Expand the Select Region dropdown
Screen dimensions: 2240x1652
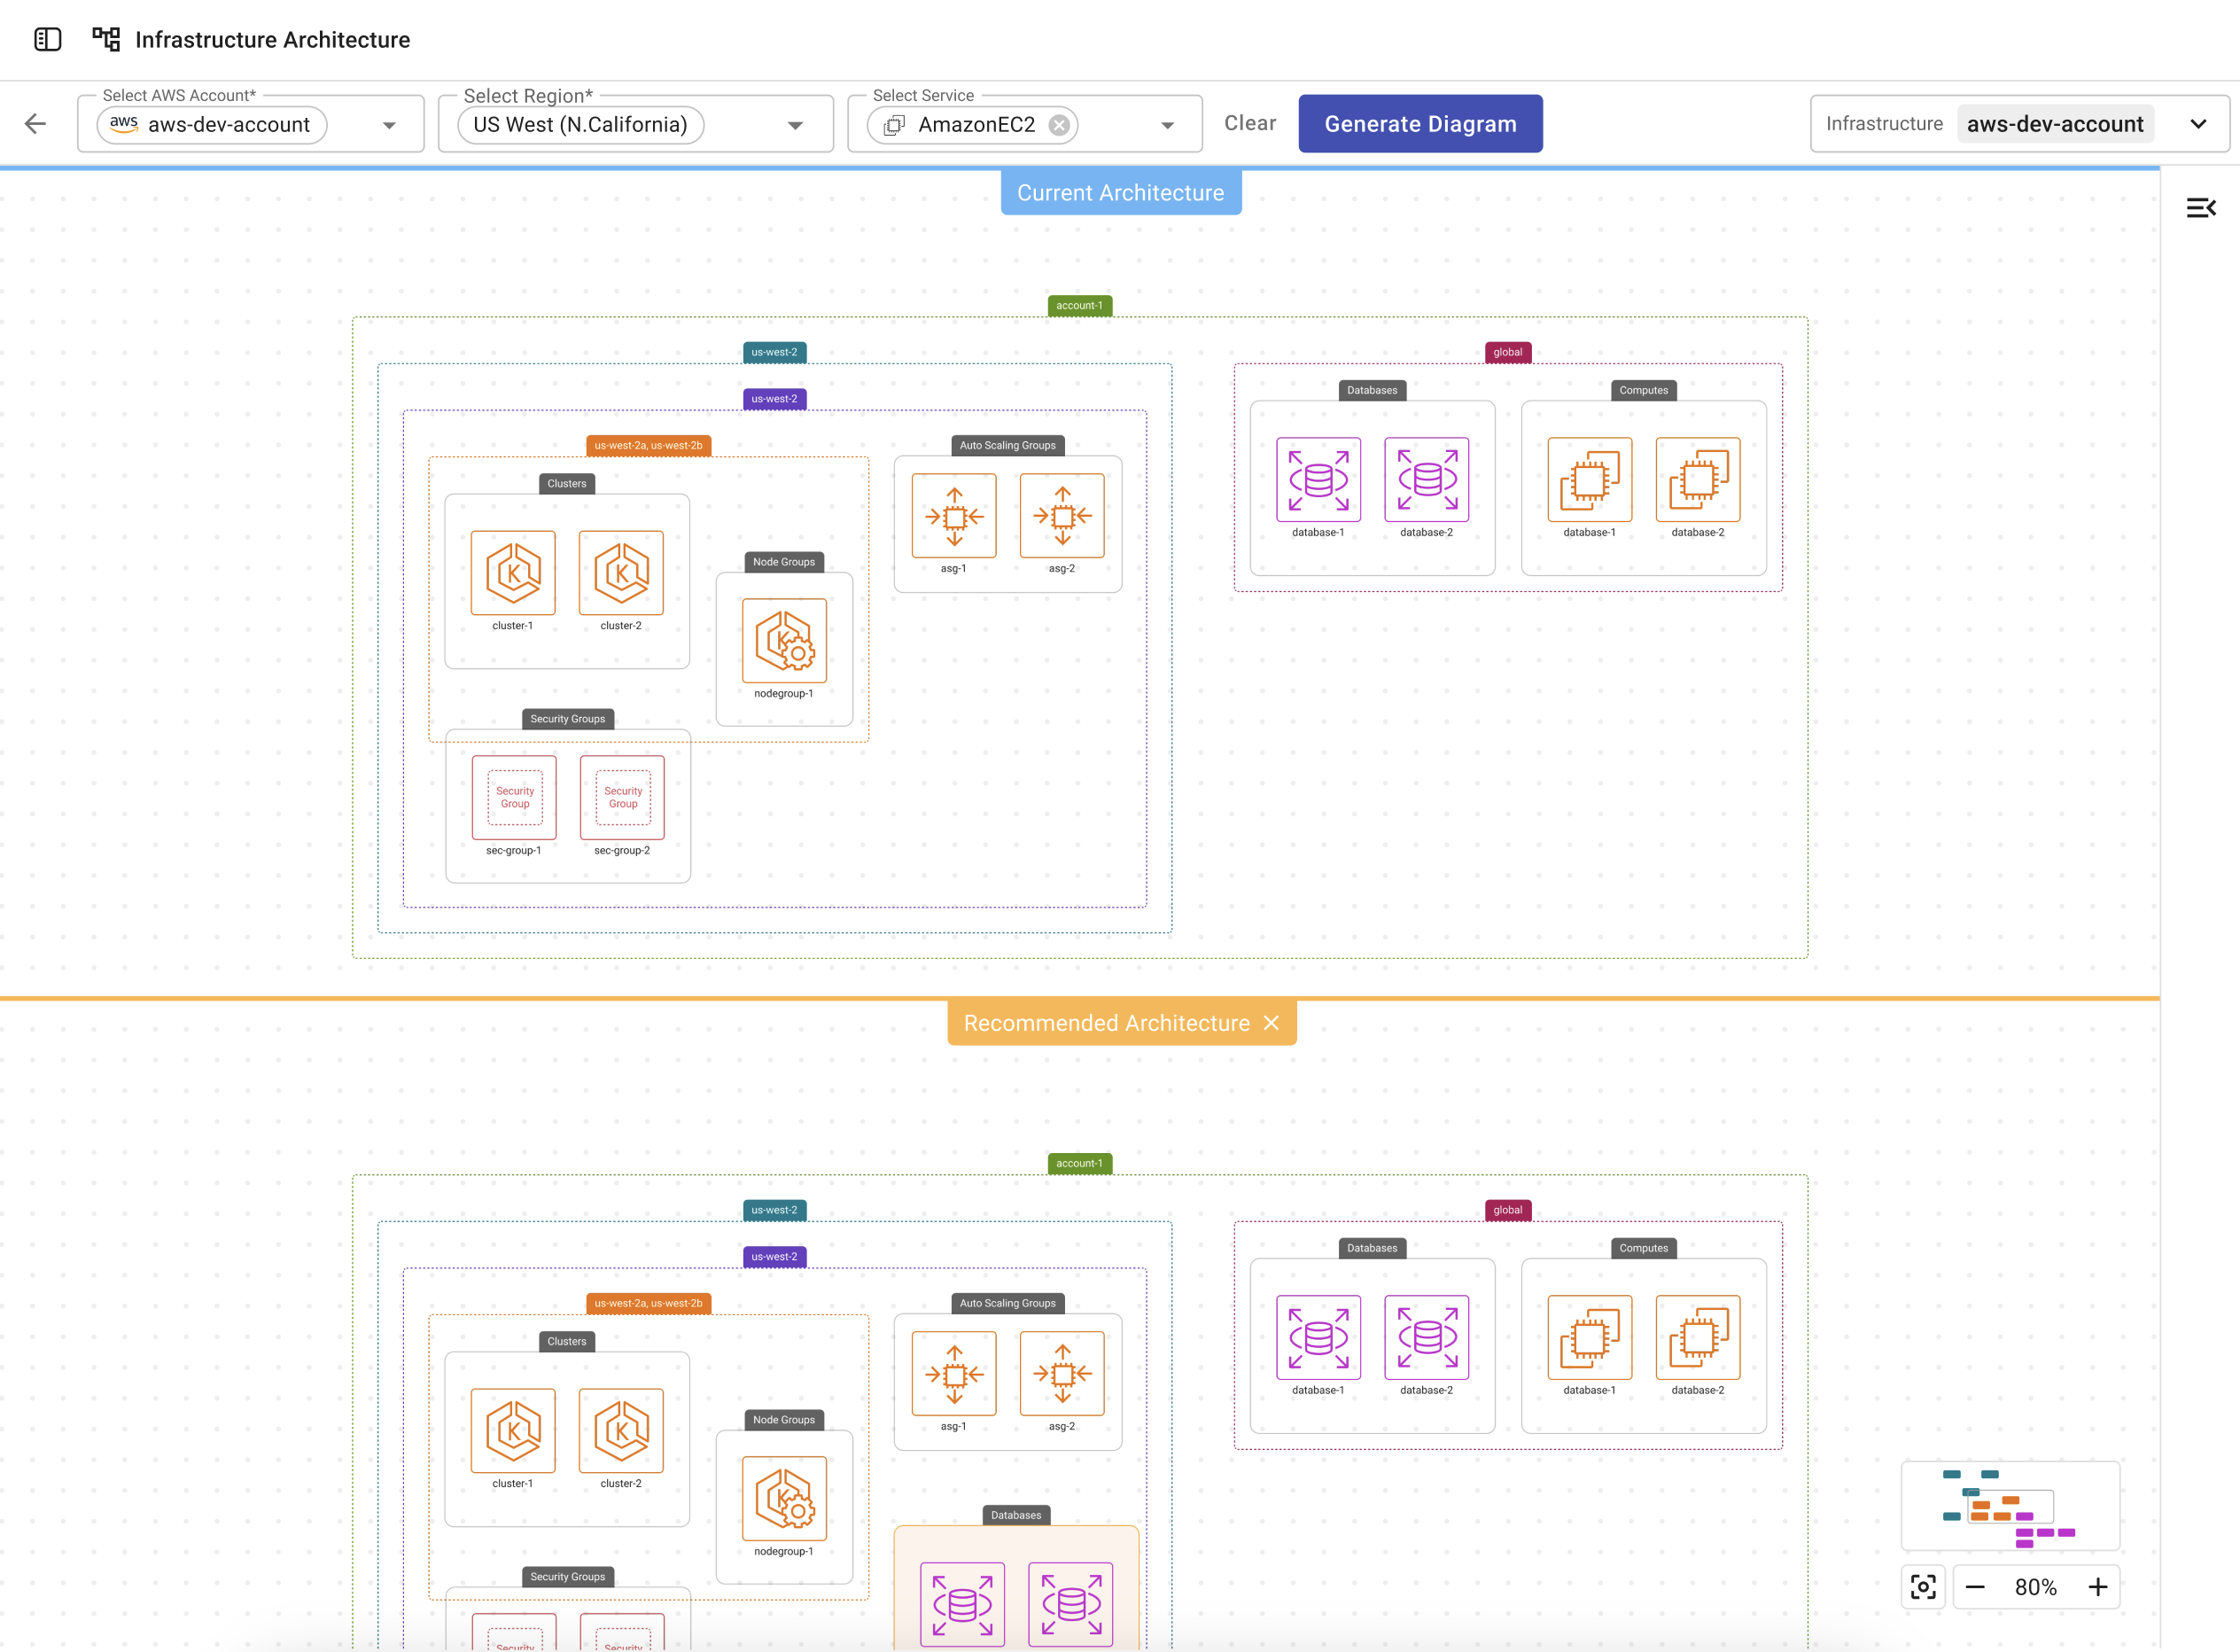pyautogui.click(x=796, y=125)
